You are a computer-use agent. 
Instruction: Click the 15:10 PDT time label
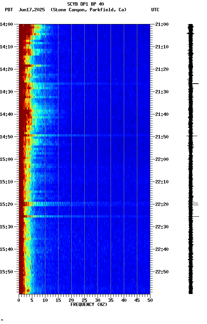6,182
